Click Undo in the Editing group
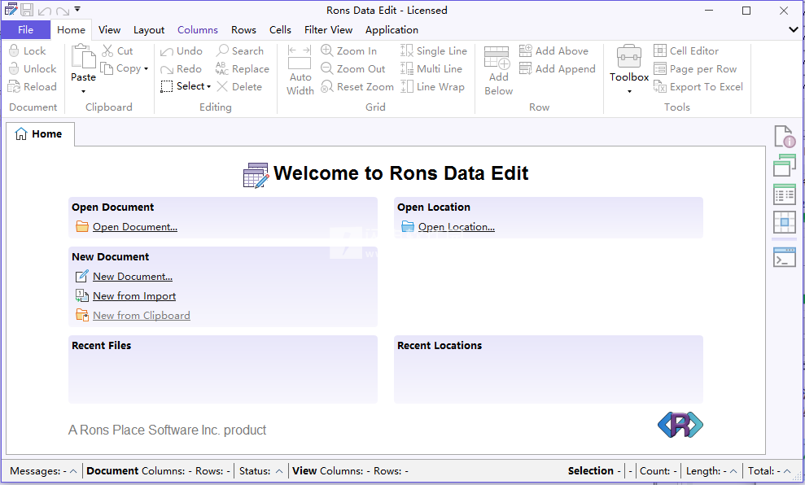 point(182,50)
